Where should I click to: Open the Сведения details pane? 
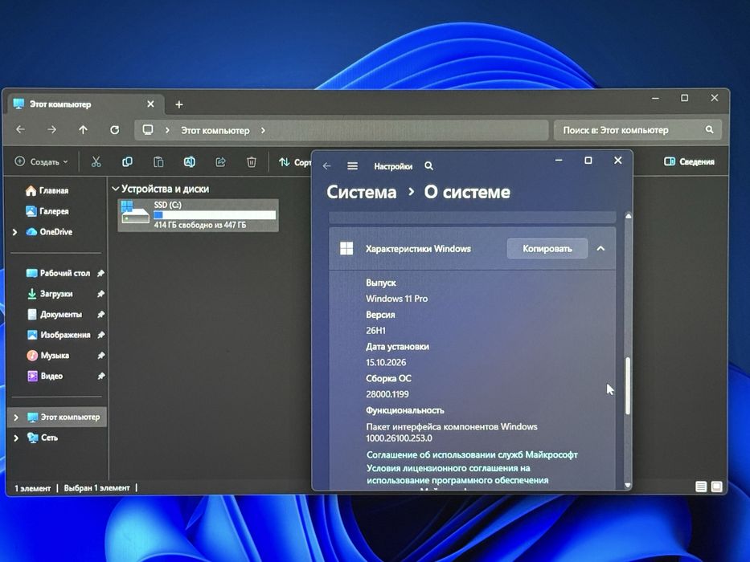(x=689, y=161)
